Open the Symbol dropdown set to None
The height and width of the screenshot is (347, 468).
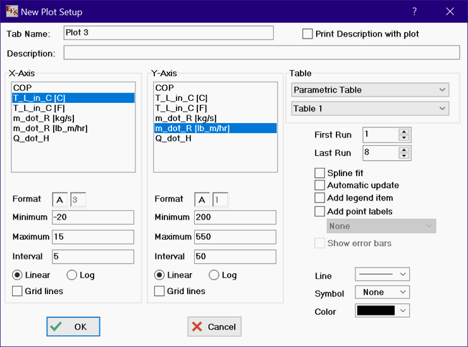click(382, 292)
